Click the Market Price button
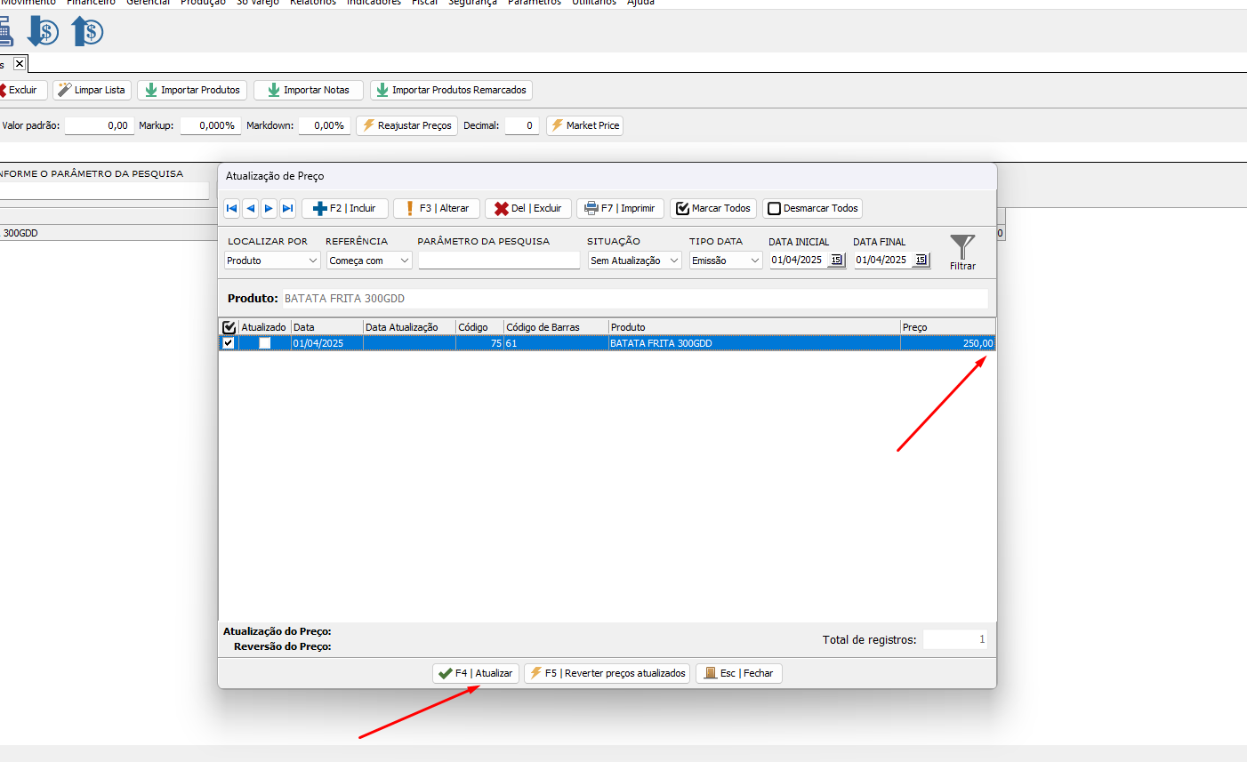1247x762 pixels. point(584,125)
